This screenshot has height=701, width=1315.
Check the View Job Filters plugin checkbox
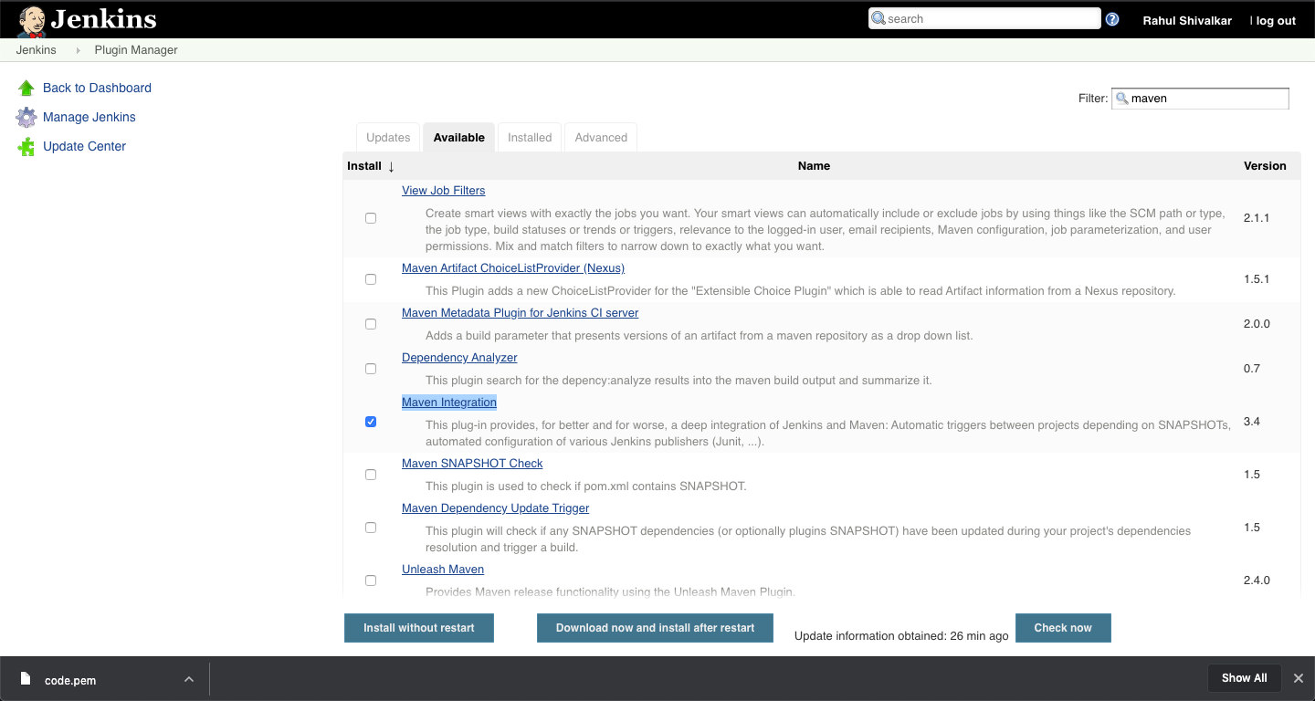click(370, 217)
